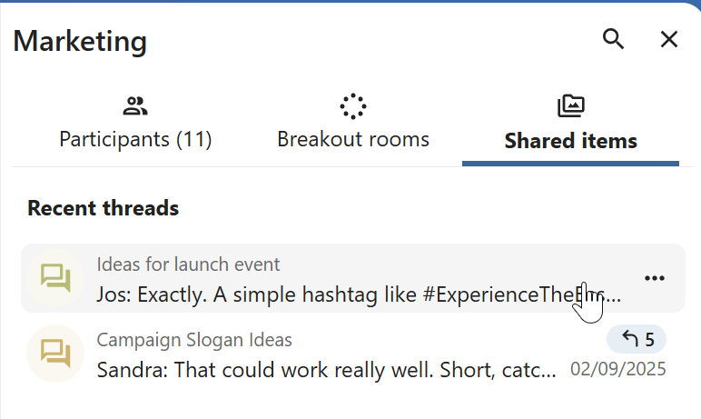
Task: Switch to the Participants (11) tab
Action: click(135, 139)
